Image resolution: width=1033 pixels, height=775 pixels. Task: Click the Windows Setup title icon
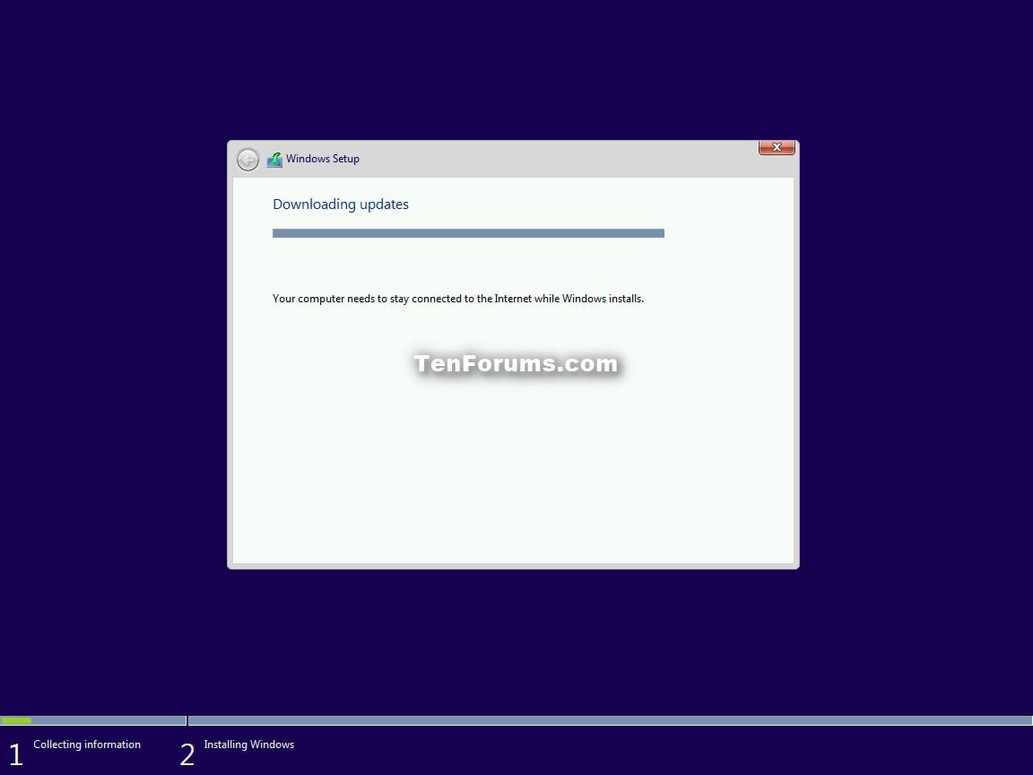click(x=274, y=160)
